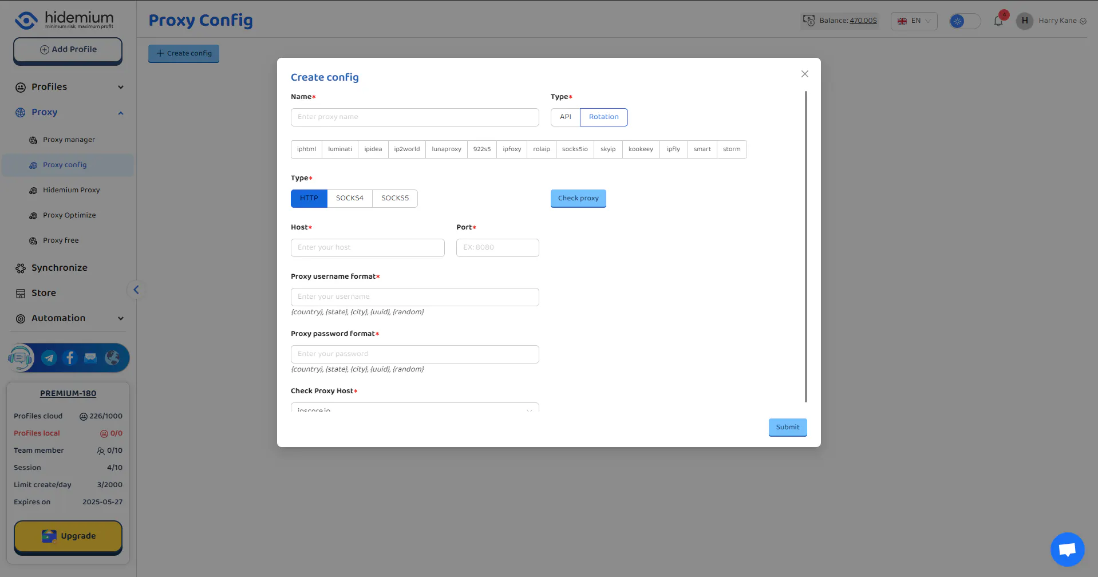
Task: Click the Automation icon in sidebar
Action: pyautogui.click(x=21, y=318)
